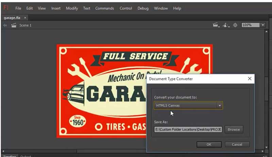Open the Edit Symbols dropdown icon
Screen dimensions: 272x157
(226, 25)
